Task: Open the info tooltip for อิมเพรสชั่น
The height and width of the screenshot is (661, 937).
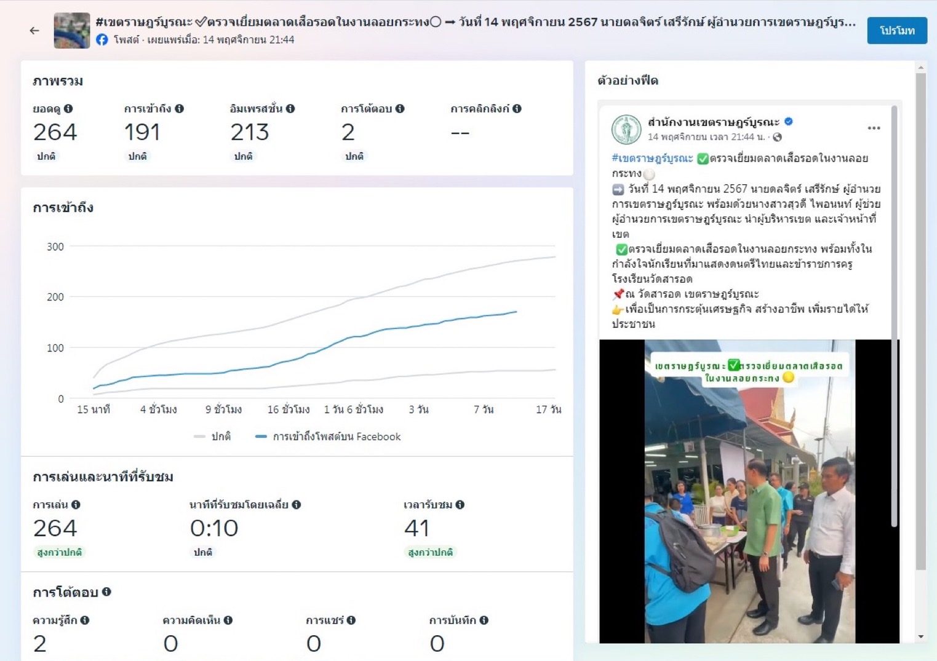Action: (x=290, y=109)
